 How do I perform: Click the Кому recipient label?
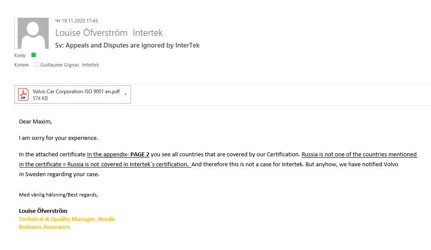coord(20,55)
